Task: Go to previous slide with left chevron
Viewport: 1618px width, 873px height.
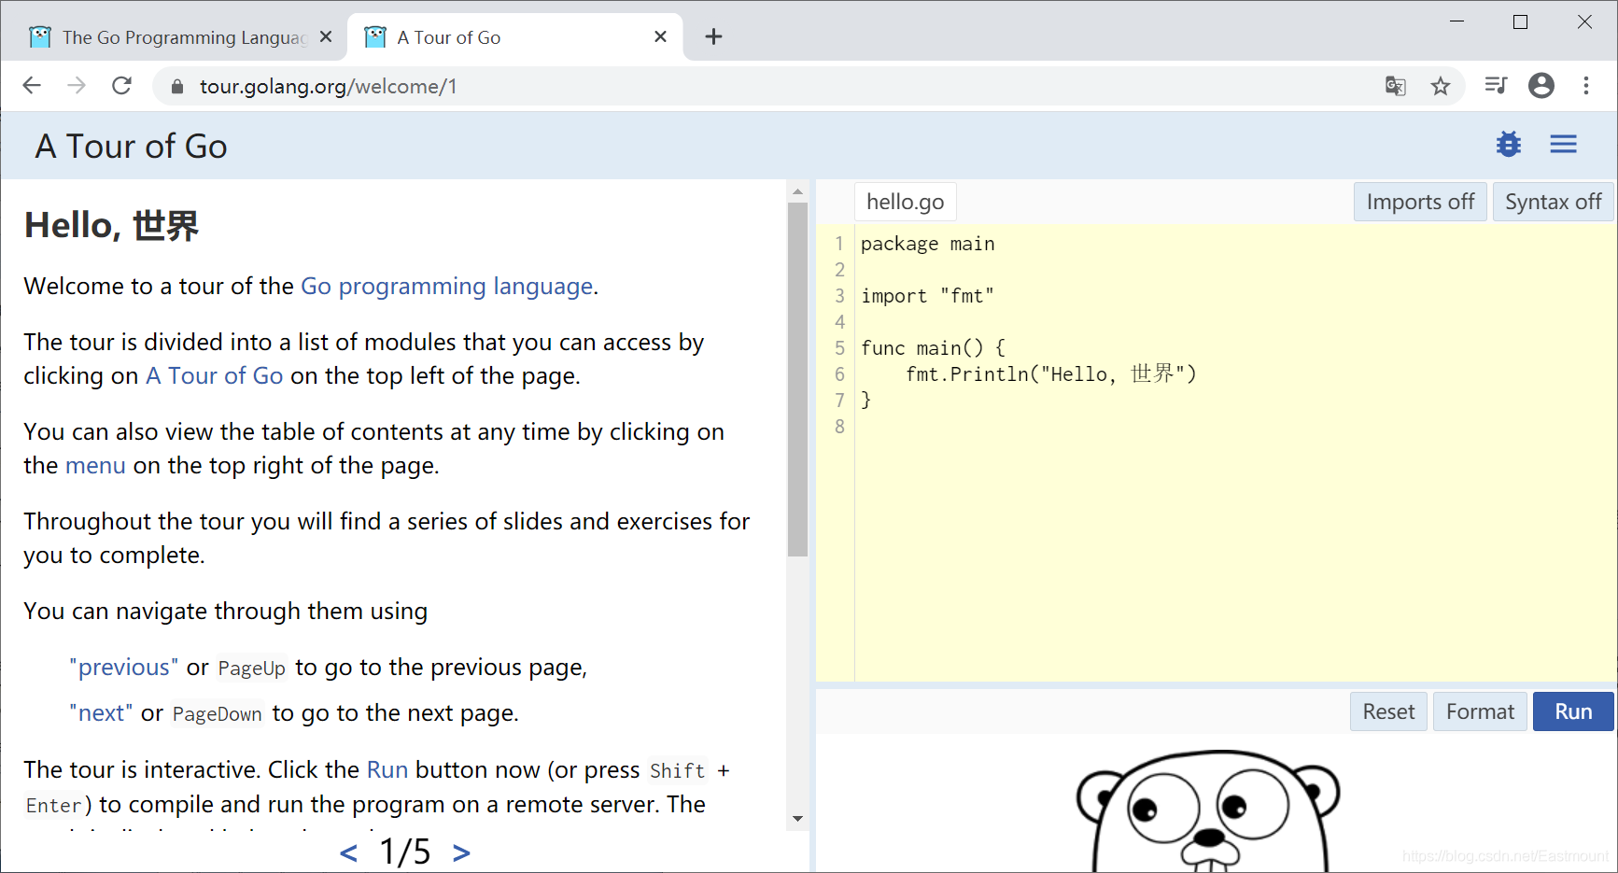Action: coord(348,852)
